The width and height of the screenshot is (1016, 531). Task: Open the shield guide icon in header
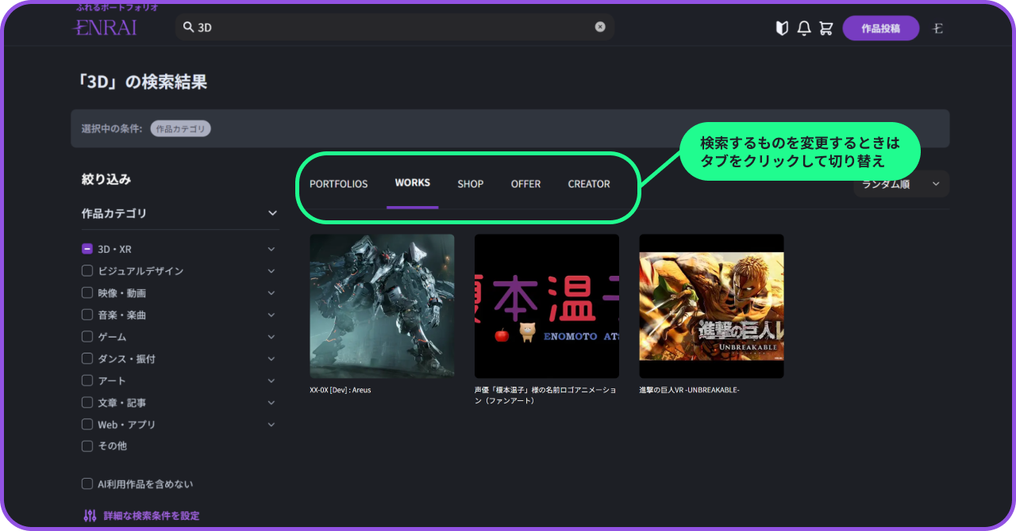[782, 29]
